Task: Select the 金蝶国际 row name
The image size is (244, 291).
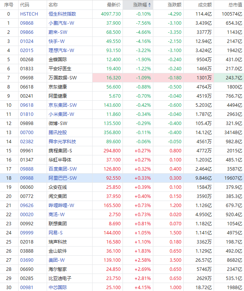Action: 58,59
